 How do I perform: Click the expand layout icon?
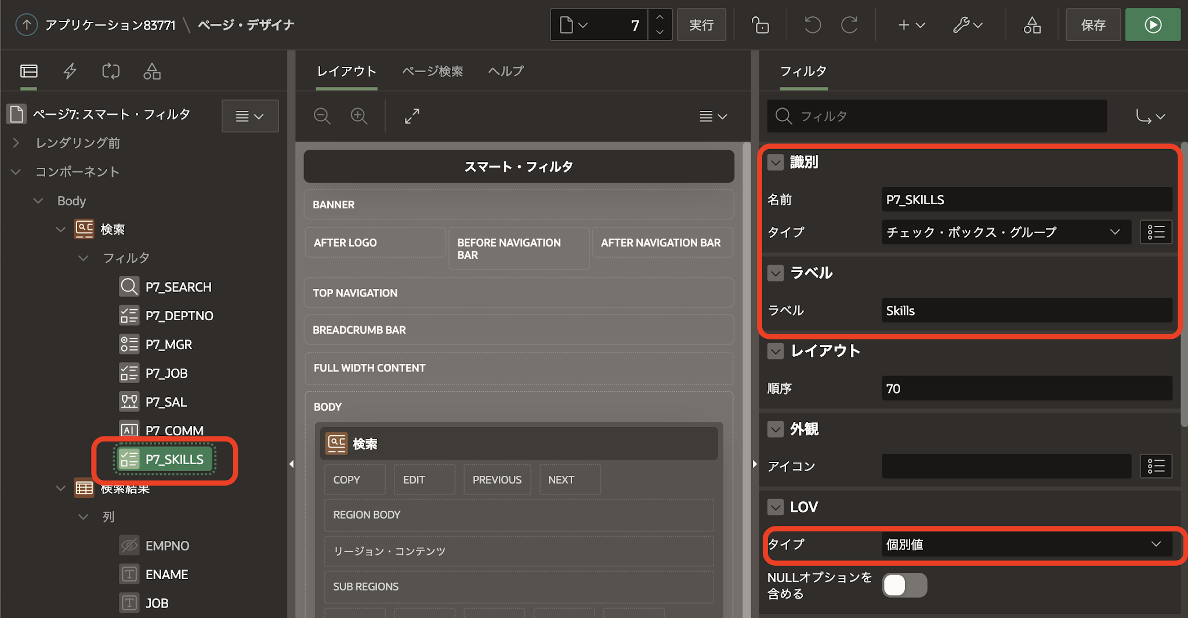[x=412, y=116]
